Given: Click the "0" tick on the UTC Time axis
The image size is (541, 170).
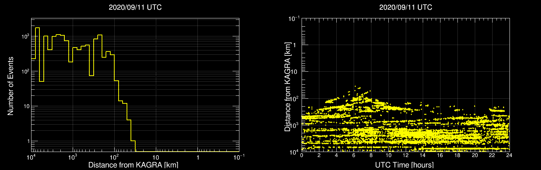Looking at the screenshot, I should point(302,155).
